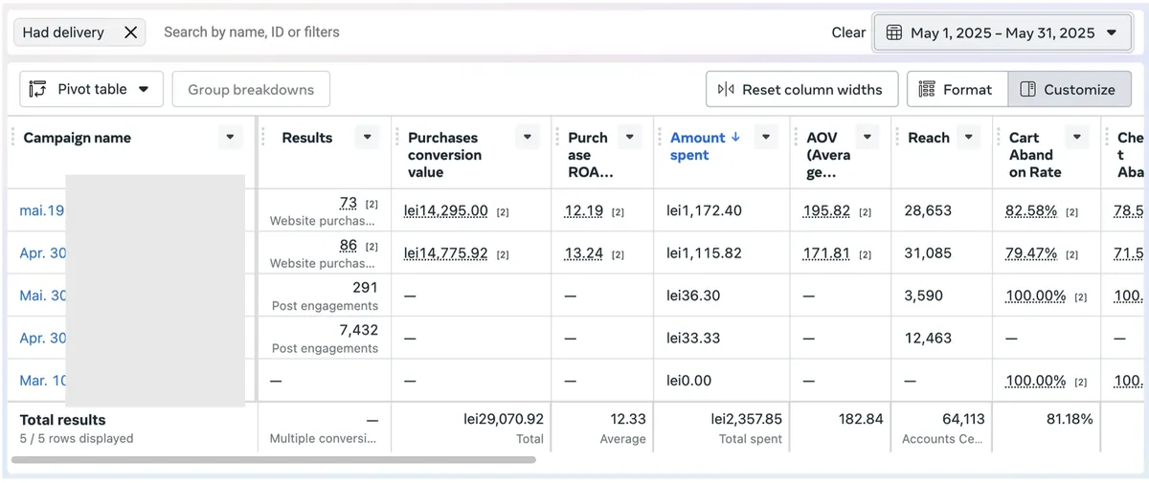1149x483 pixels.
Task: Click the 79.47% cart abandon rate
Action: (1031, 253)
